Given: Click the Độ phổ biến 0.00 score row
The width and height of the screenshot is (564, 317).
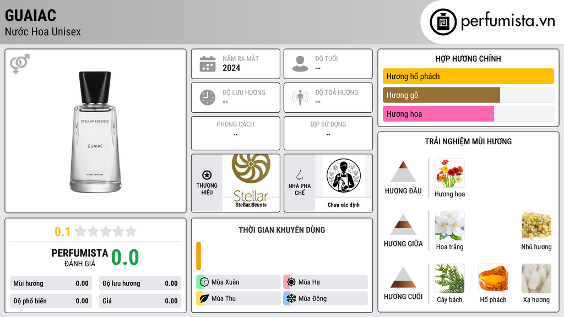Looking at the screenshot, I should [51, 301].
